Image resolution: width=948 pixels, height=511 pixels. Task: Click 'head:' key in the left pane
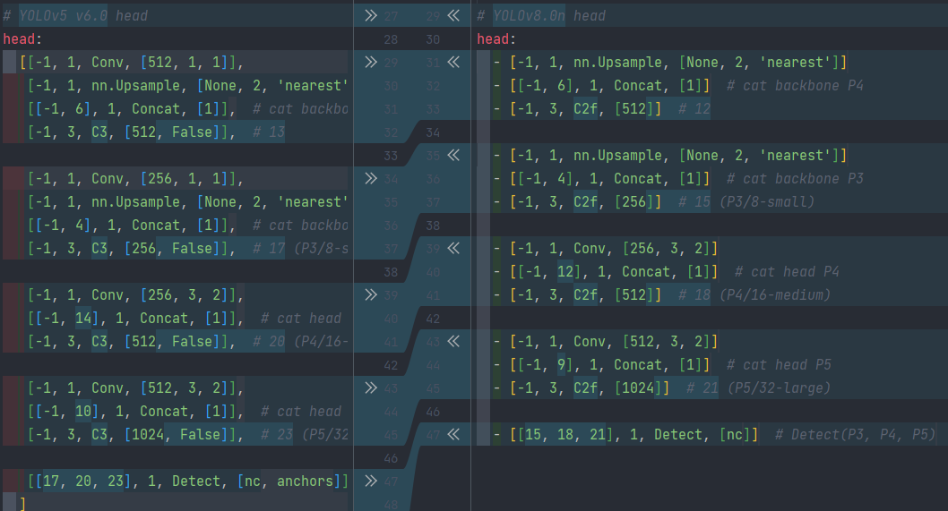[22, 39]
